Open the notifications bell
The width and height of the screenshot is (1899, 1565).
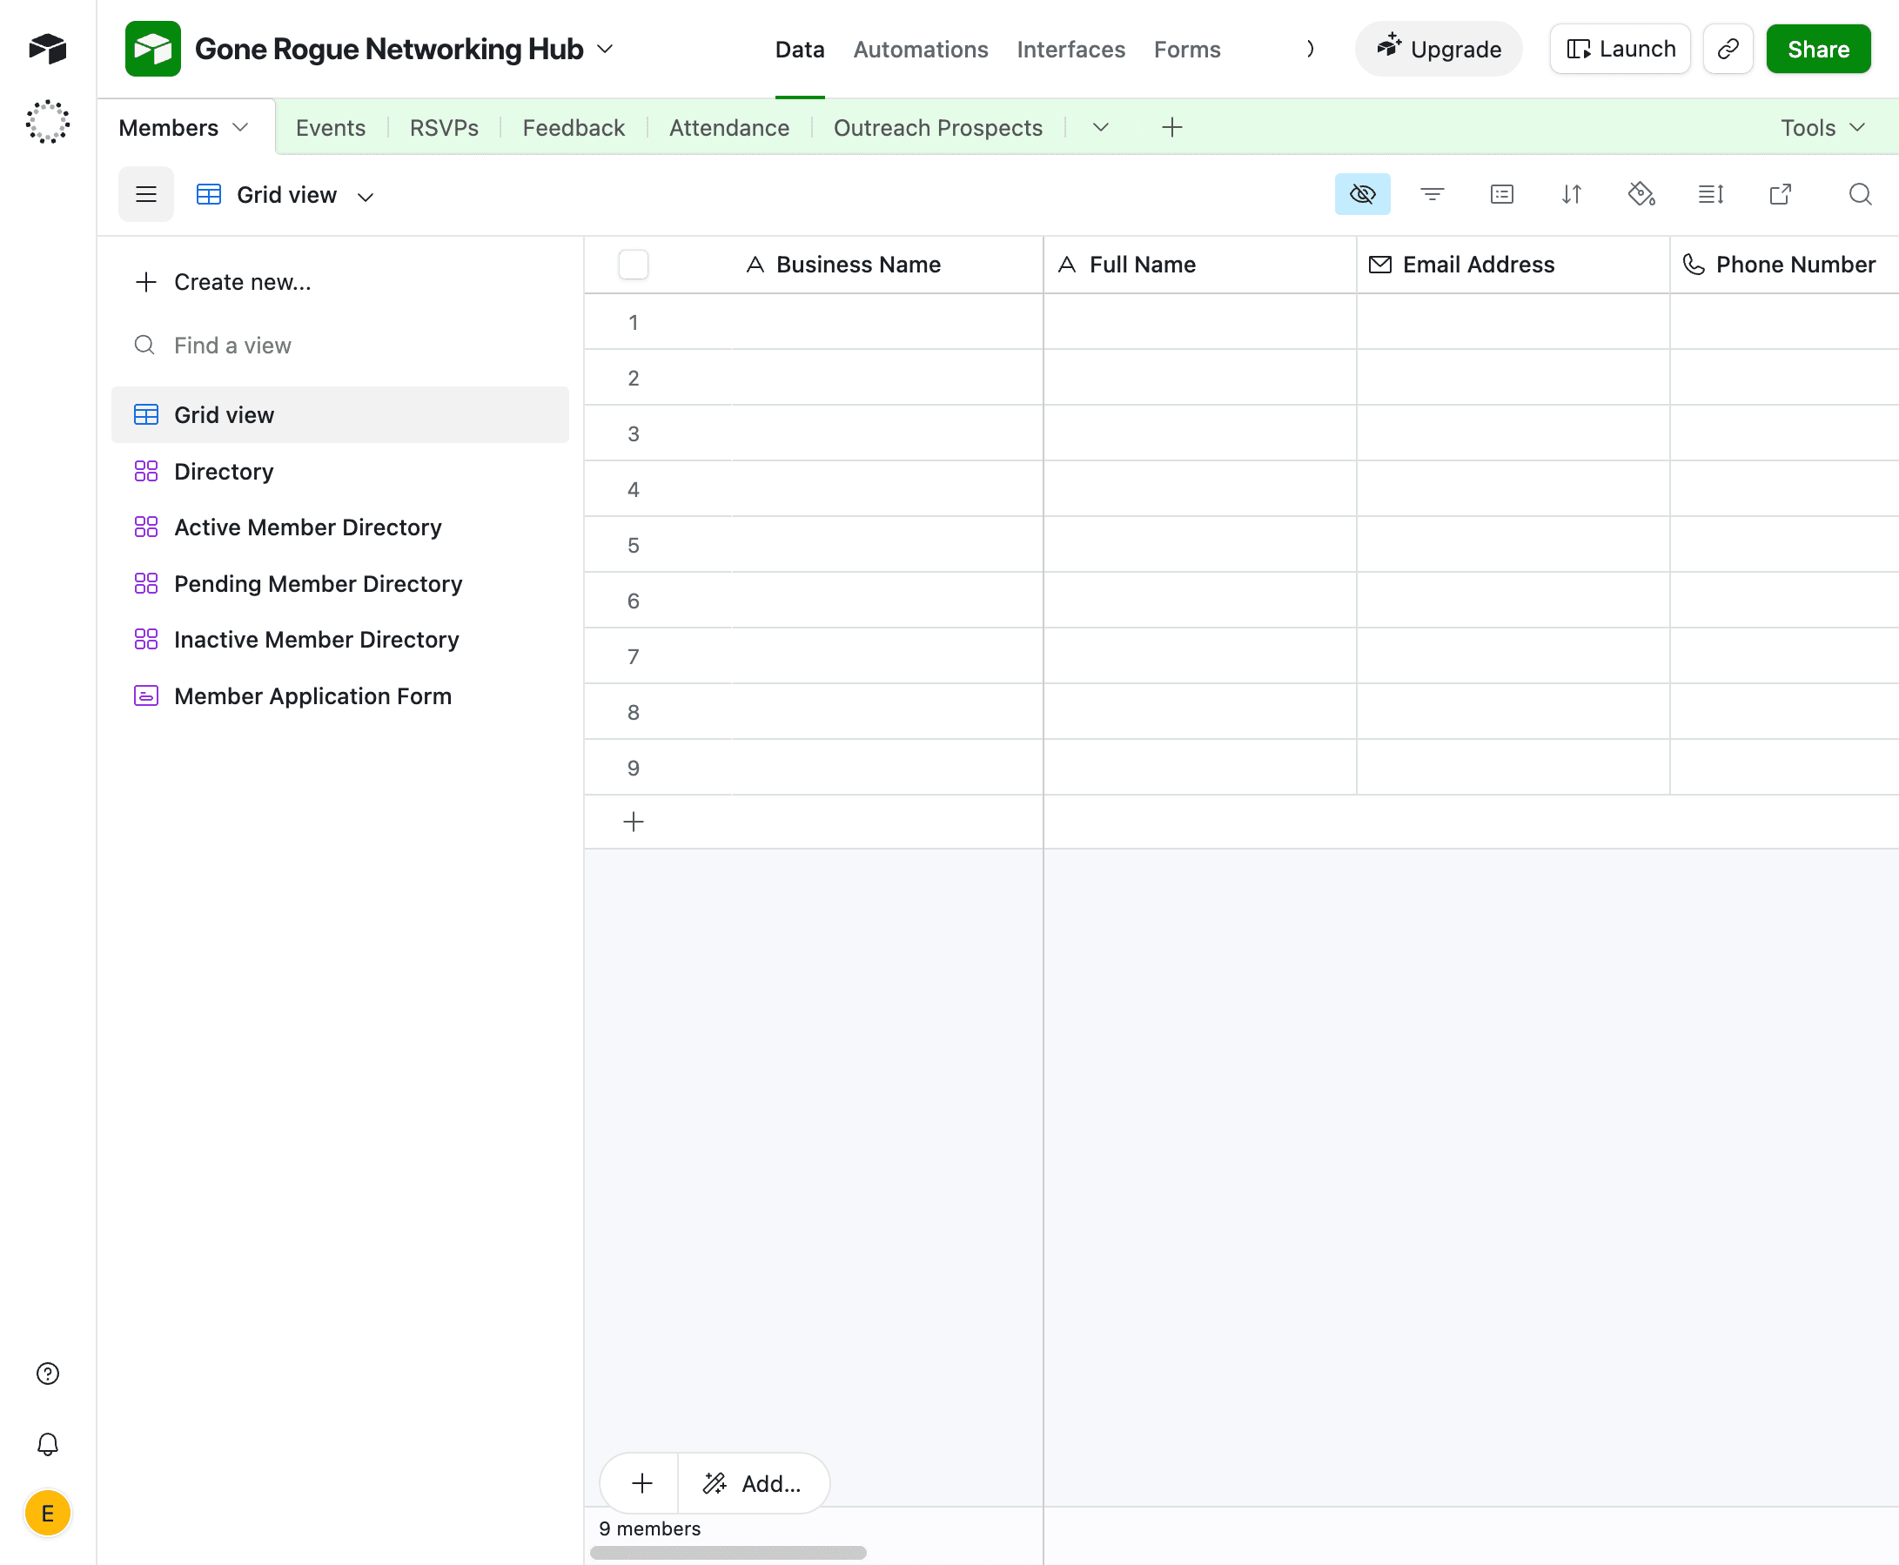click(48, 1444)
